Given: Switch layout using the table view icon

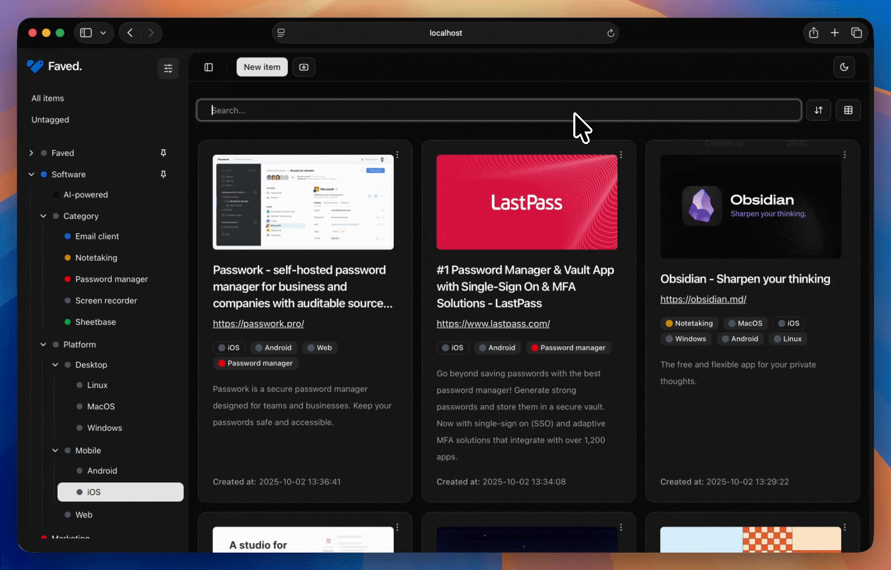Looking at the screenshot, I should (848, 110).
